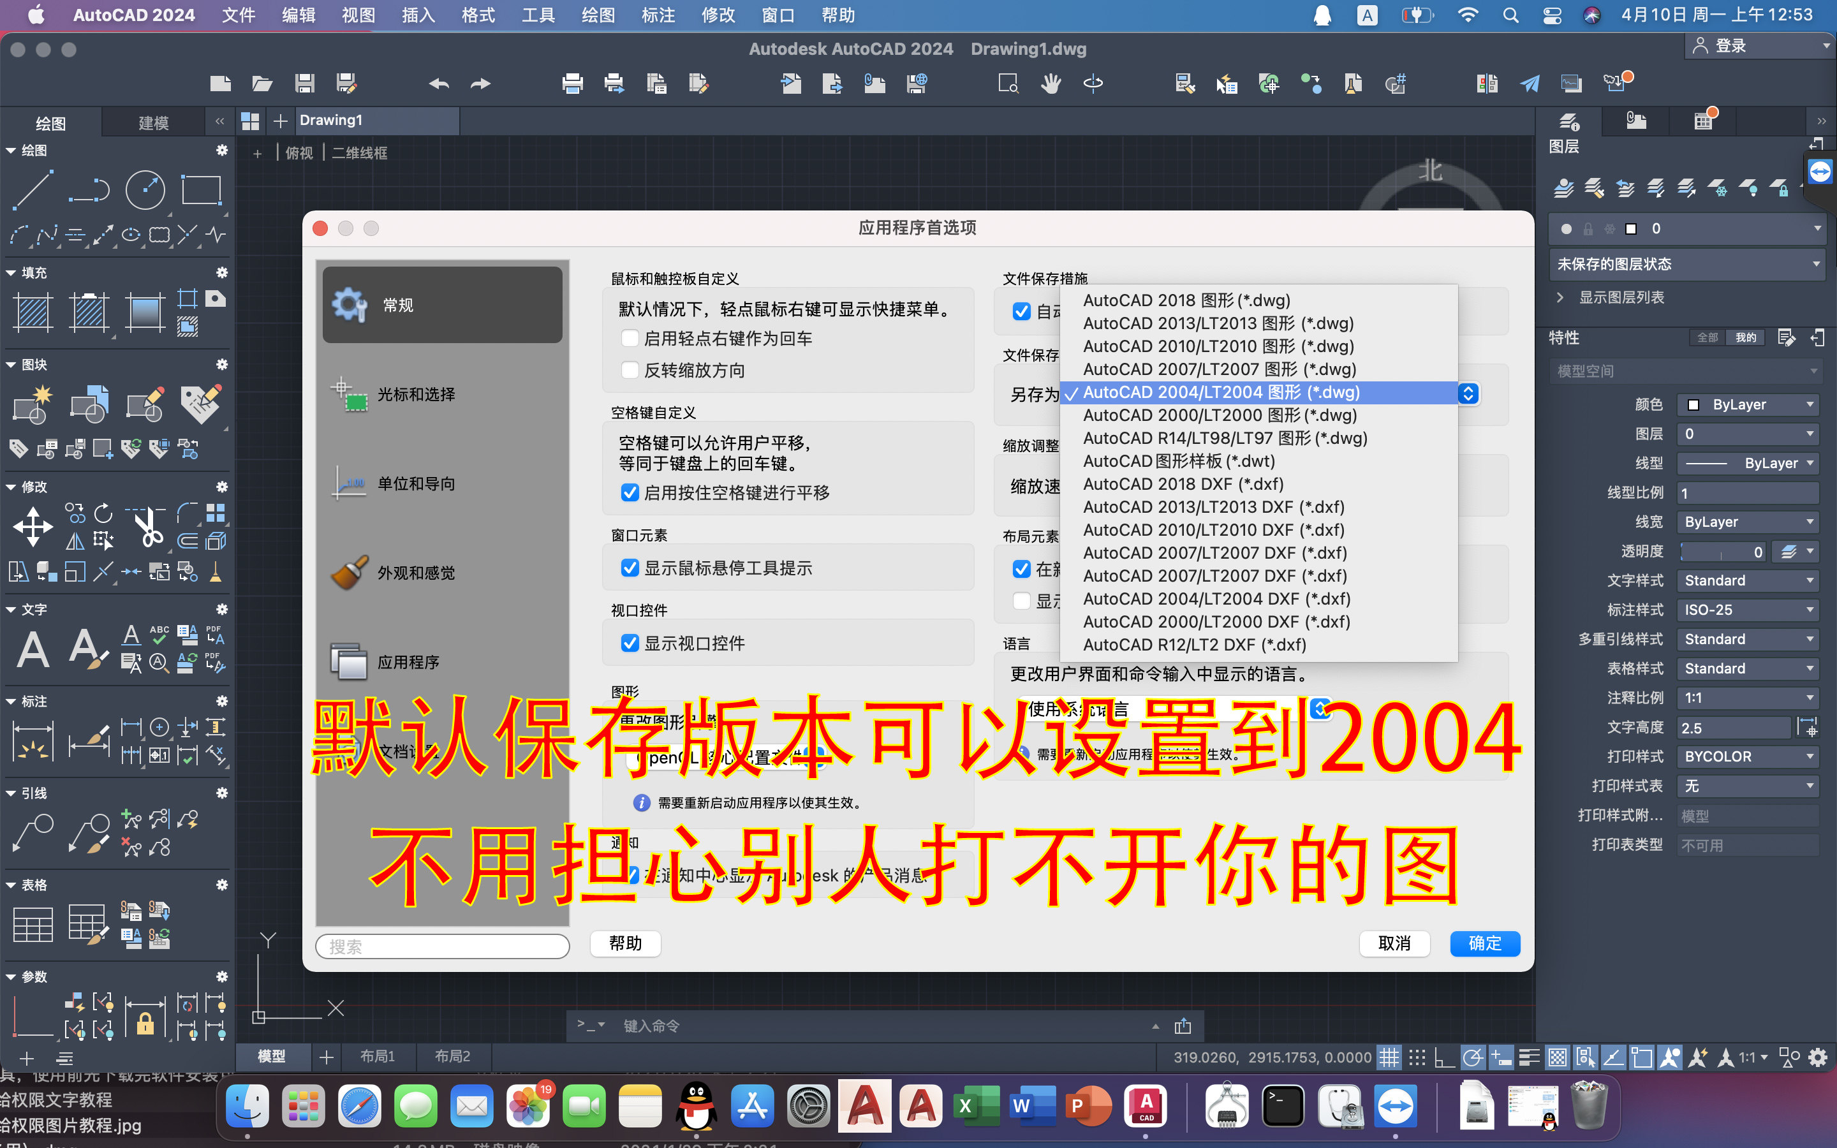Click the Print icon in toolbar
The image size is (1837, 1148).
[572, 83]
